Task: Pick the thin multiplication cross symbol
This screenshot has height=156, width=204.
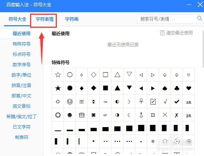Action: pos(165,115)
